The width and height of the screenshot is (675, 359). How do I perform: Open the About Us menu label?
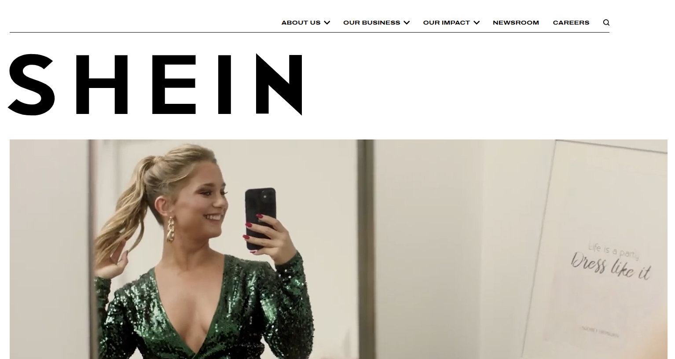[x=301, y=22]
